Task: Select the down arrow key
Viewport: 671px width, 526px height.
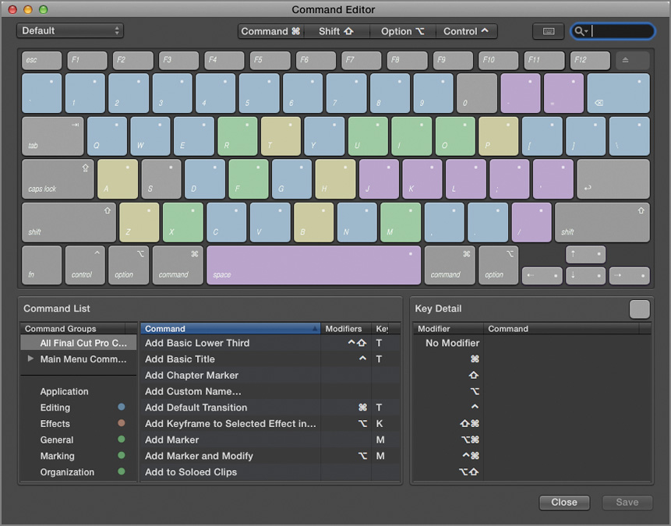Action: (x=585, y=276)
